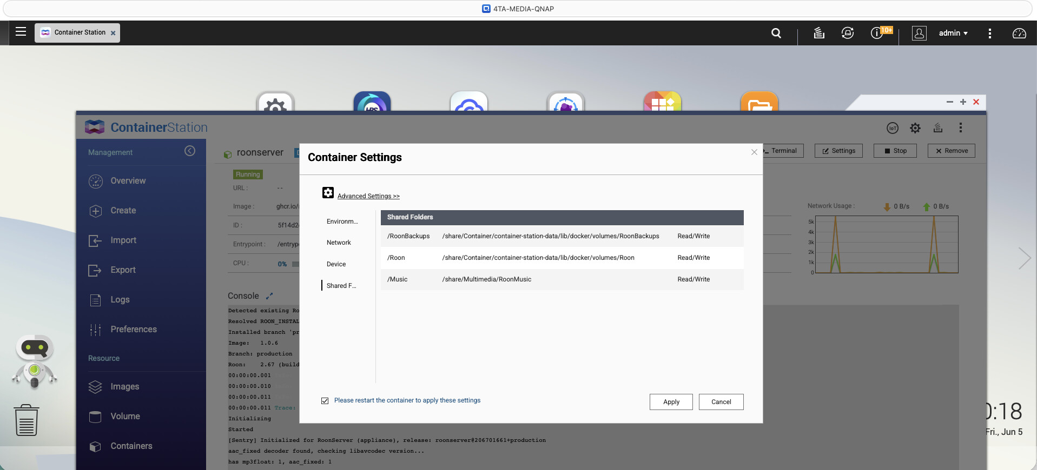Select the /Music shared folder row
1037x470 pixels.
click(x=562, y=279)
